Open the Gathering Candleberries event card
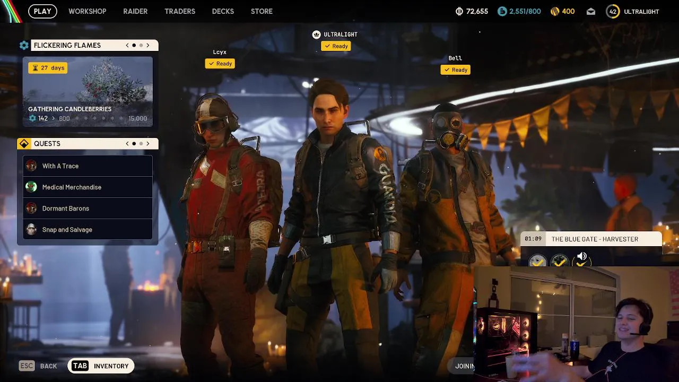The width and height of the screenshot is (679, 382). tap(88, 92)
